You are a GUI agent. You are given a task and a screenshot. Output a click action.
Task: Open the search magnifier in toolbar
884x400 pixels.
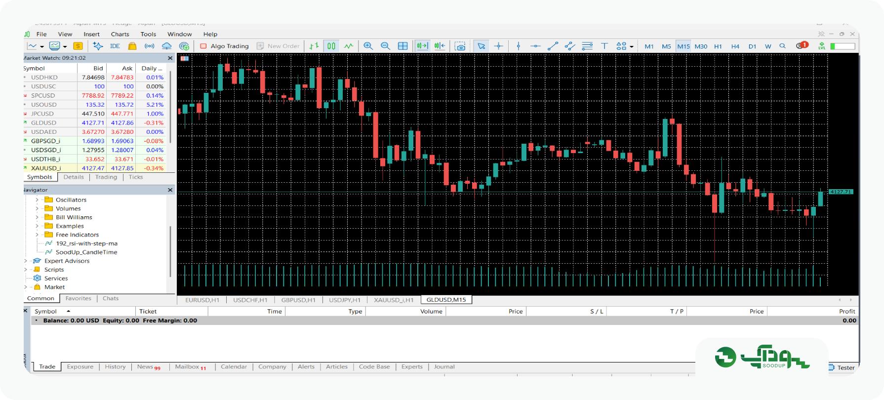point(782,46)
